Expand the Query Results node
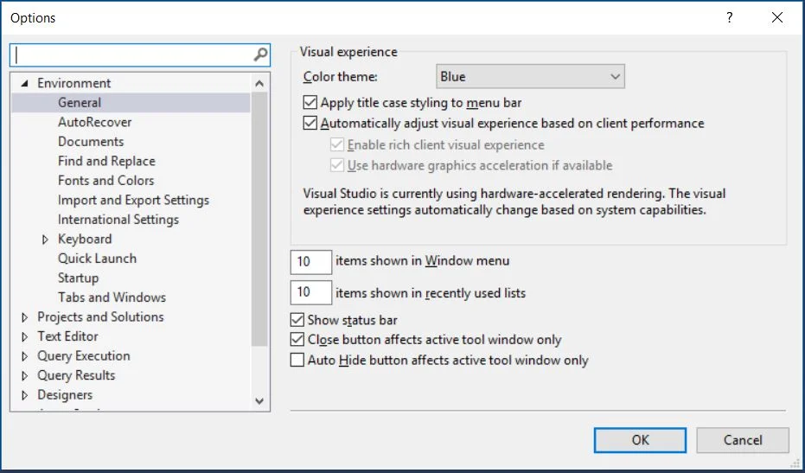Image resolution: width=805 pixels, height=473 pixels. [x=24, y=376]
